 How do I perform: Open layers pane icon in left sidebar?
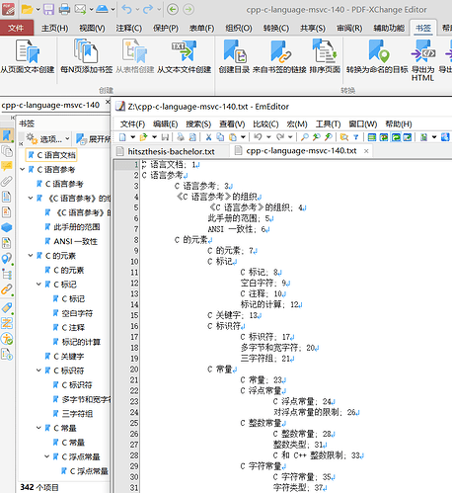pos(7,227)
